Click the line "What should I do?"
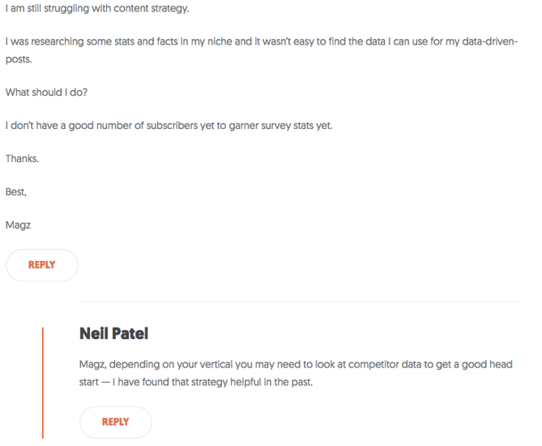Screen dimensions: 542x446 pyautogui.click(x=46, y=92)
